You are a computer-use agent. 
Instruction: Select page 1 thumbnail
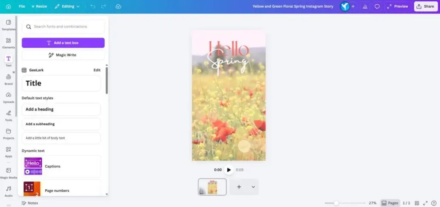coord(212,187)
